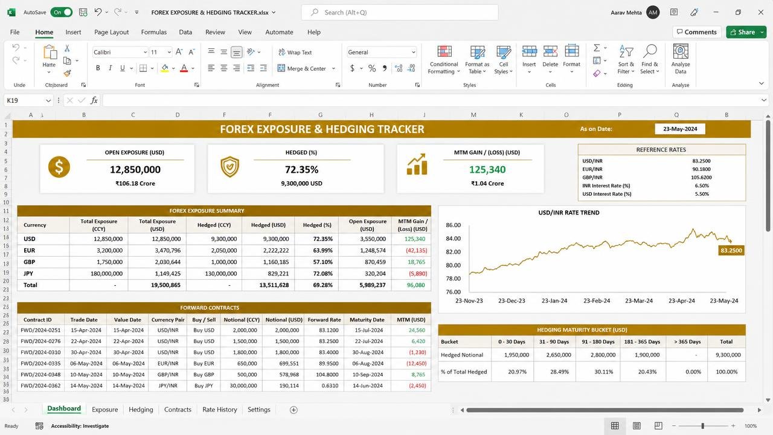Click Decrease Decimal icon
The width and height of the screenshot is (773, 435).
pyautogui.click(x=411, y=68)
